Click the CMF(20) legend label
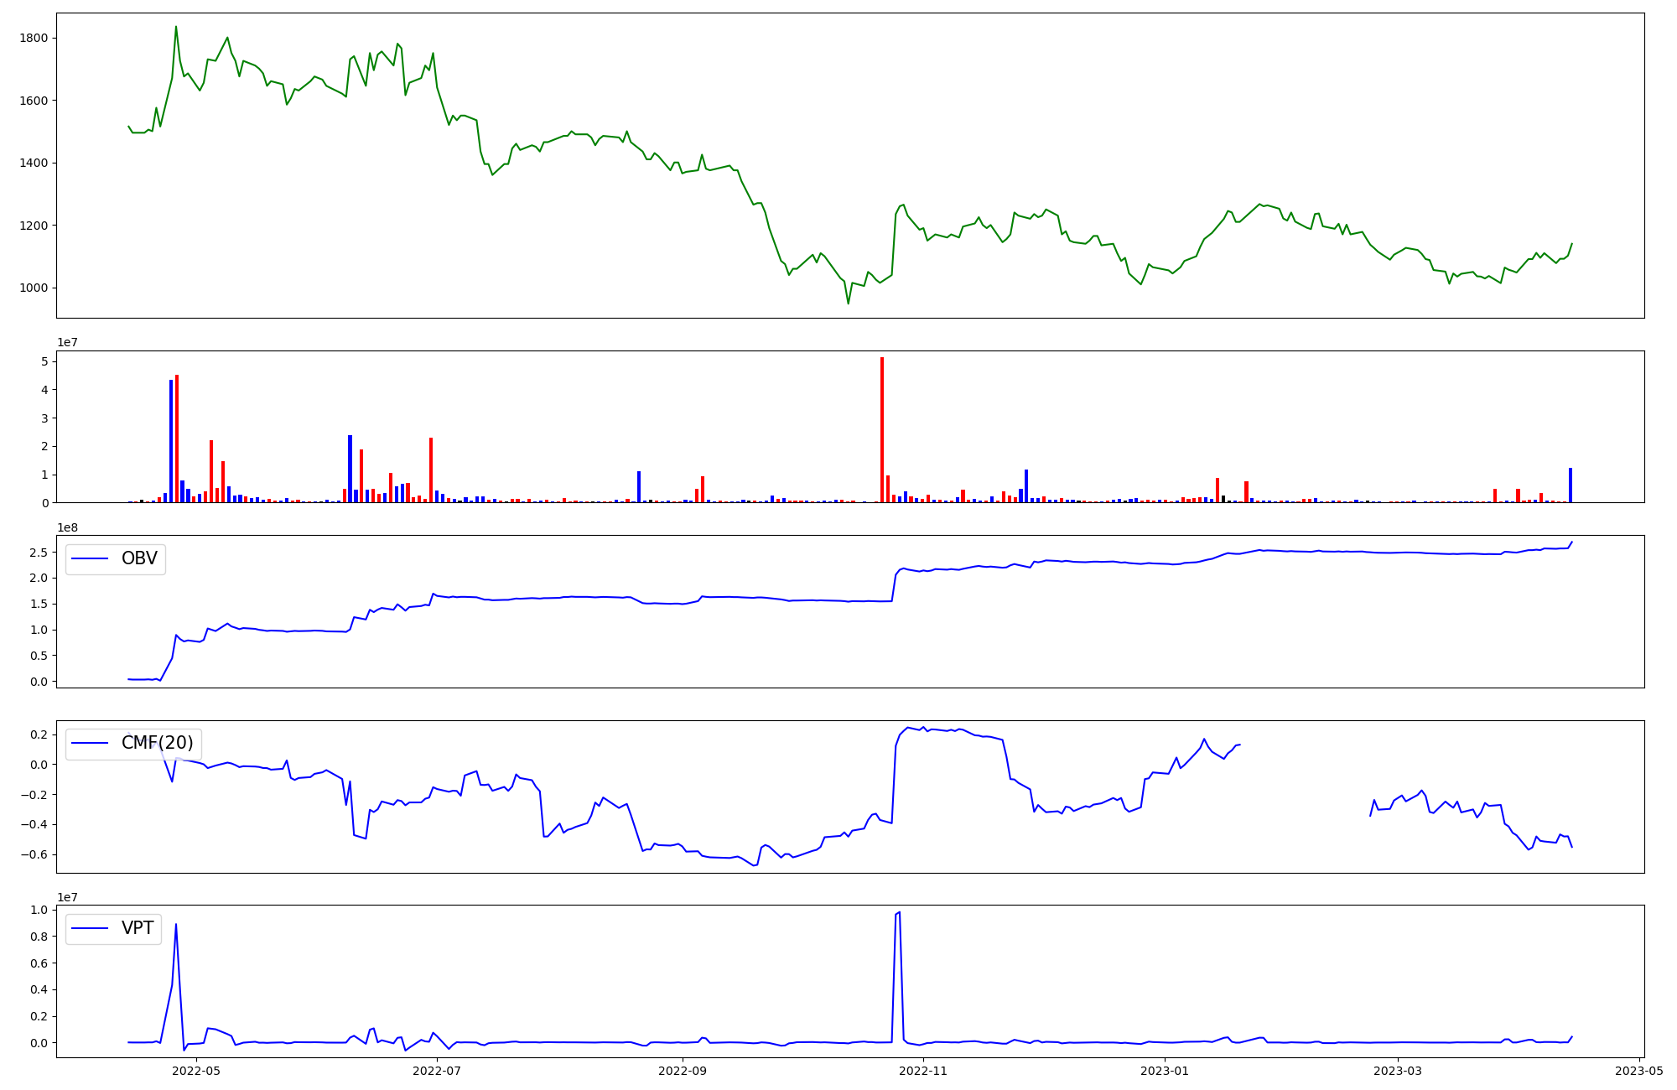 tap(157, 743)
